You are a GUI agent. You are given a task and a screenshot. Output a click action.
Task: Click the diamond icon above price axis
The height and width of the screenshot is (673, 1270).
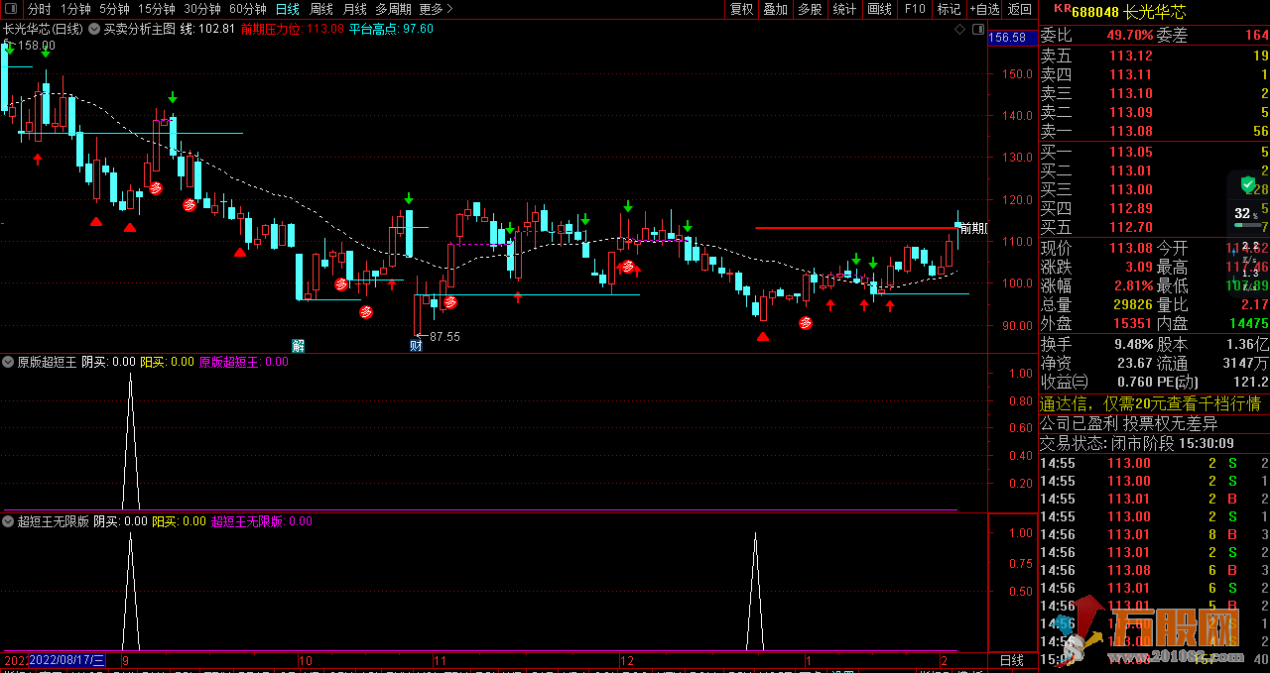(960, 31)
